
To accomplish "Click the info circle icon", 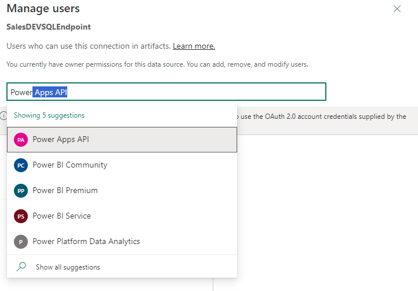I will (x=3, y=116).
